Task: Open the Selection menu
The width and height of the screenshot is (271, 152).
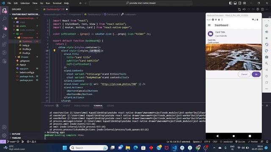Action: (25, 3)
